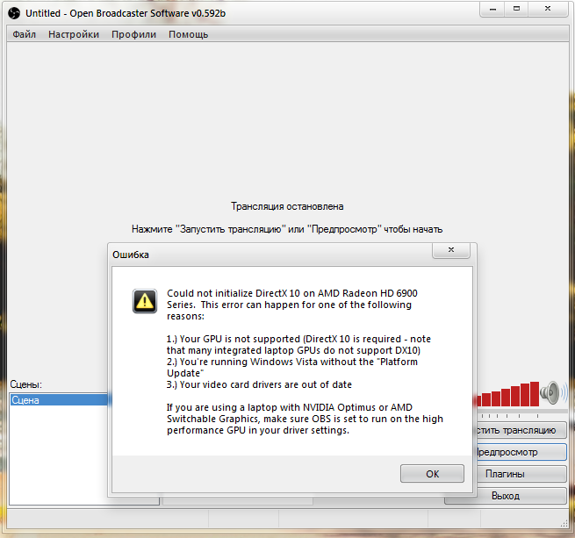Click the Выход exit button
Viewport: 575px width, 538px height.
point(505,496)
